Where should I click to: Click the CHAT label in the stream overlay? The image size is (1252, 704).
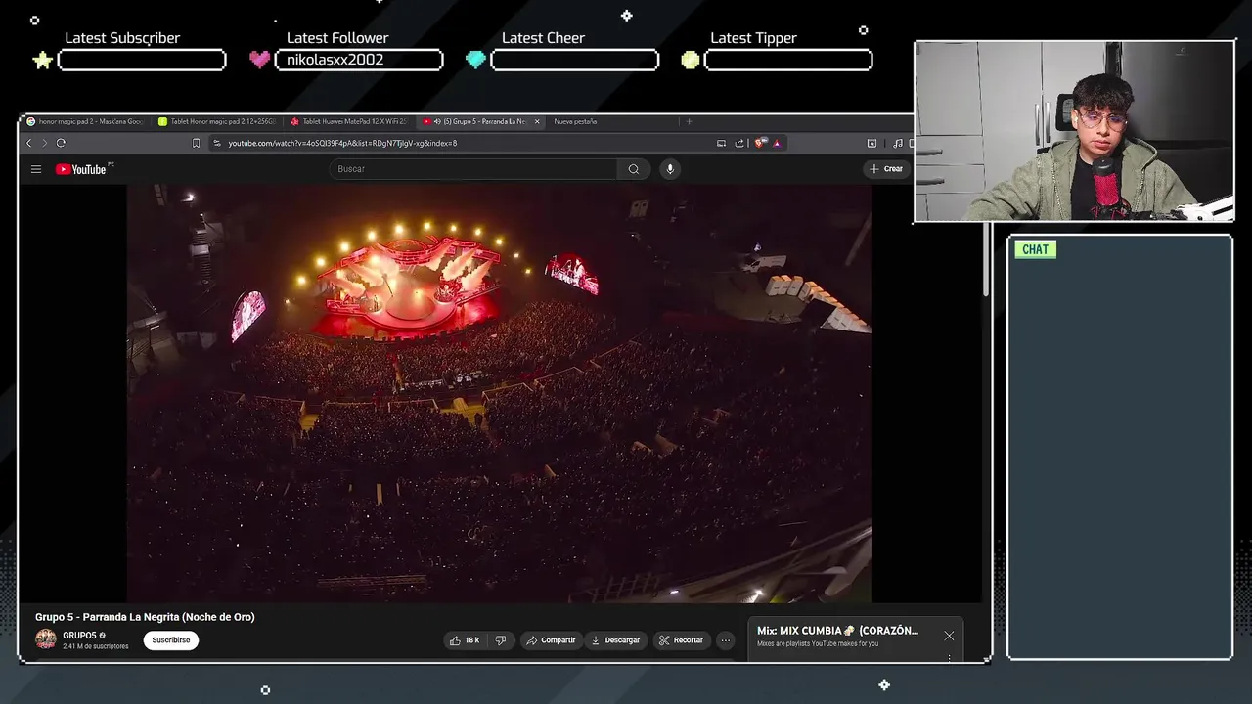click(x=1035, y=249)
